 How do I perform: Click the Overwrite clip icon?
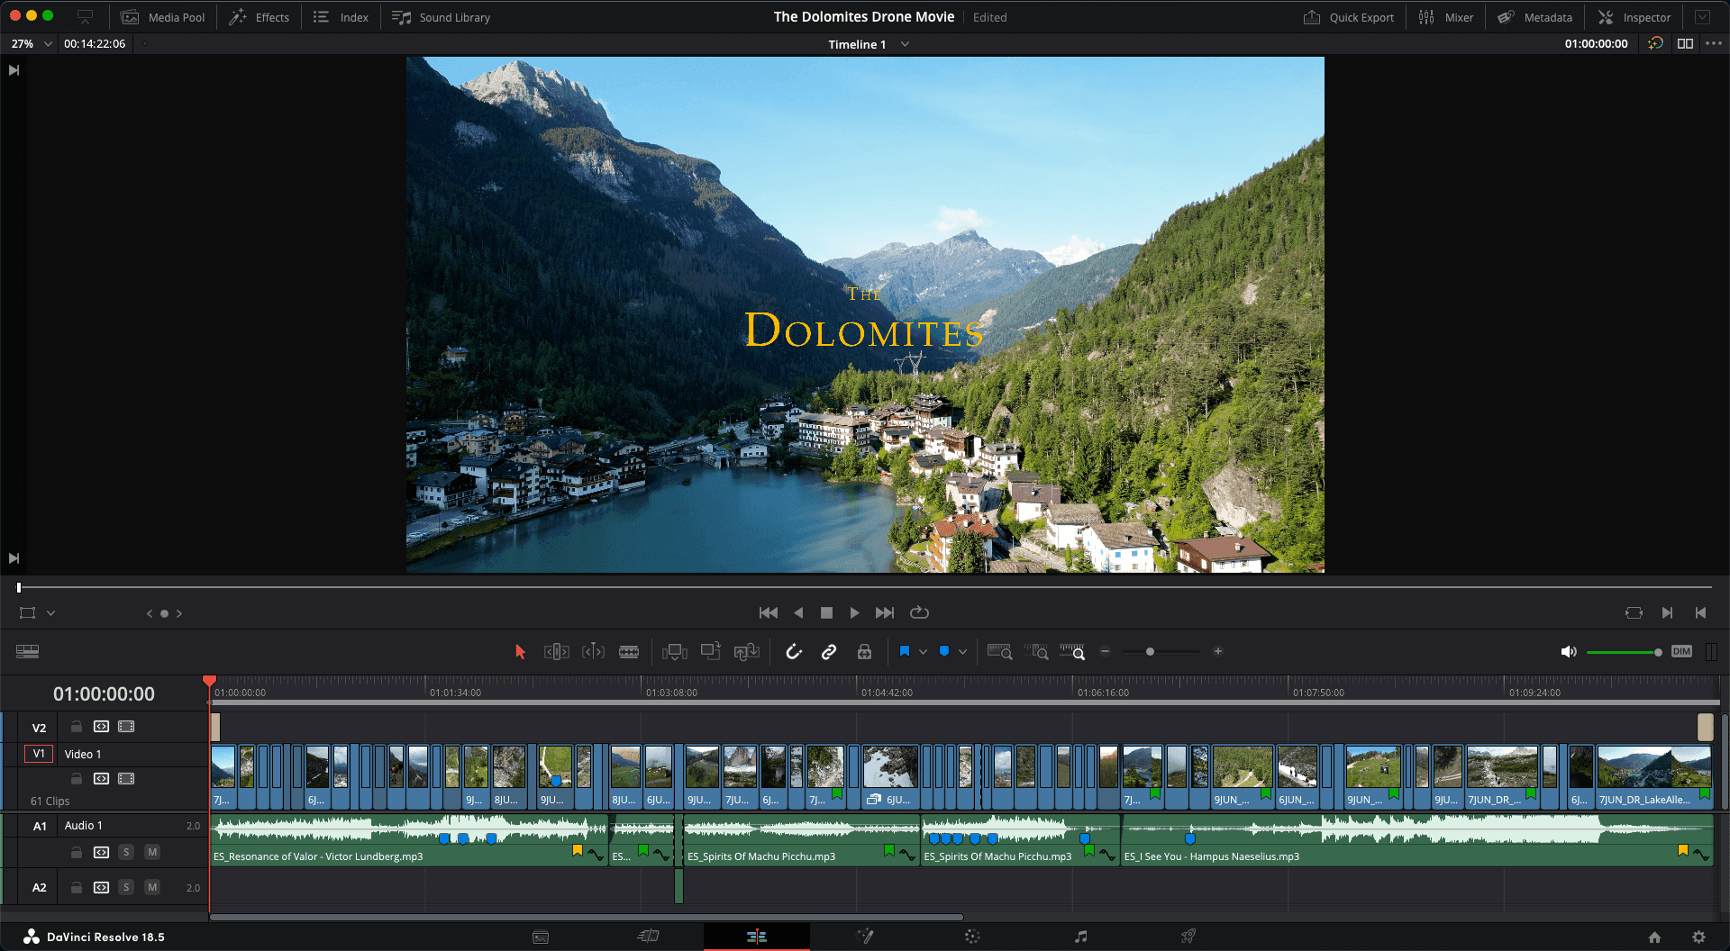711,652
